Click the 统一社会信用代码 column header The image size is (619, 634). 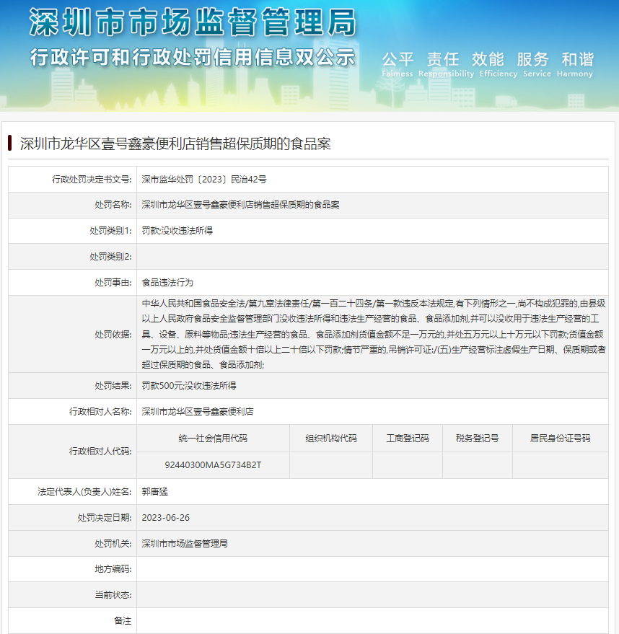[213, 439]
